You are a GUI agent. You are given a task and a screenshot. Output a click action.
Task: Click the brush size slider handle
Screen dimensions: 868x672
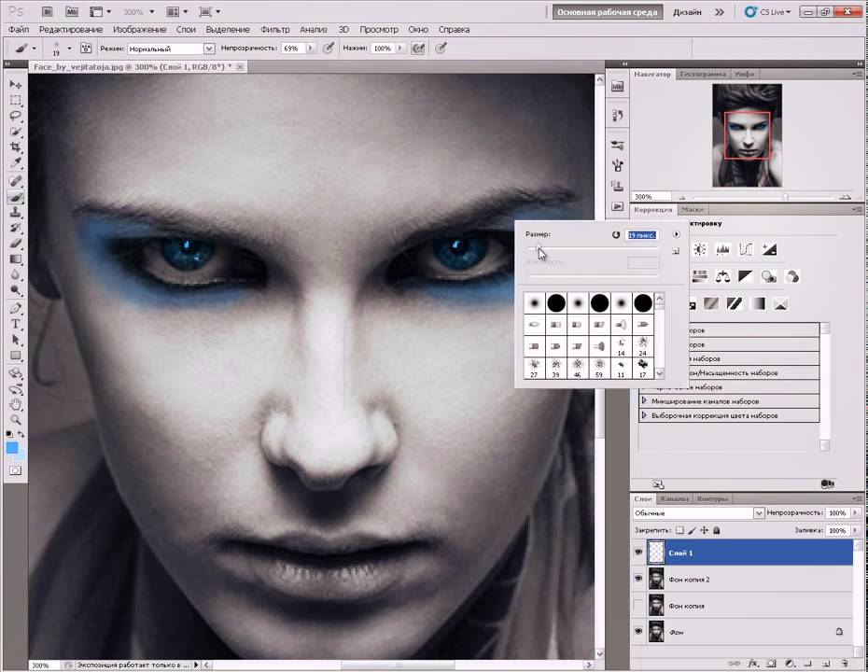coord(539,247)
